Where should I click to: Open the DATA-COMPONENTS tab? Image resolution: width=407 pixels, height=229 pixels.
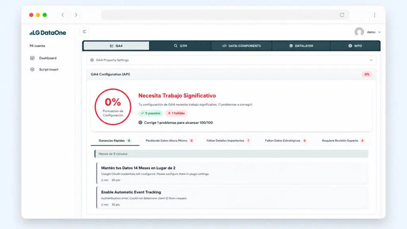tap(241, 46)
